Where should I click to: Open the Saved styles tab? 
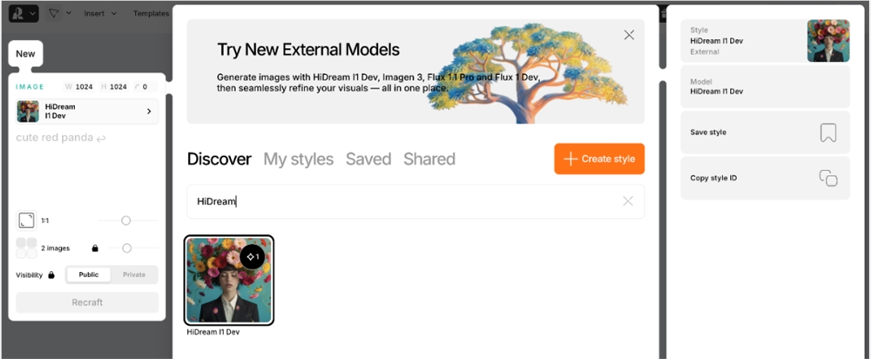click(368, 159)
